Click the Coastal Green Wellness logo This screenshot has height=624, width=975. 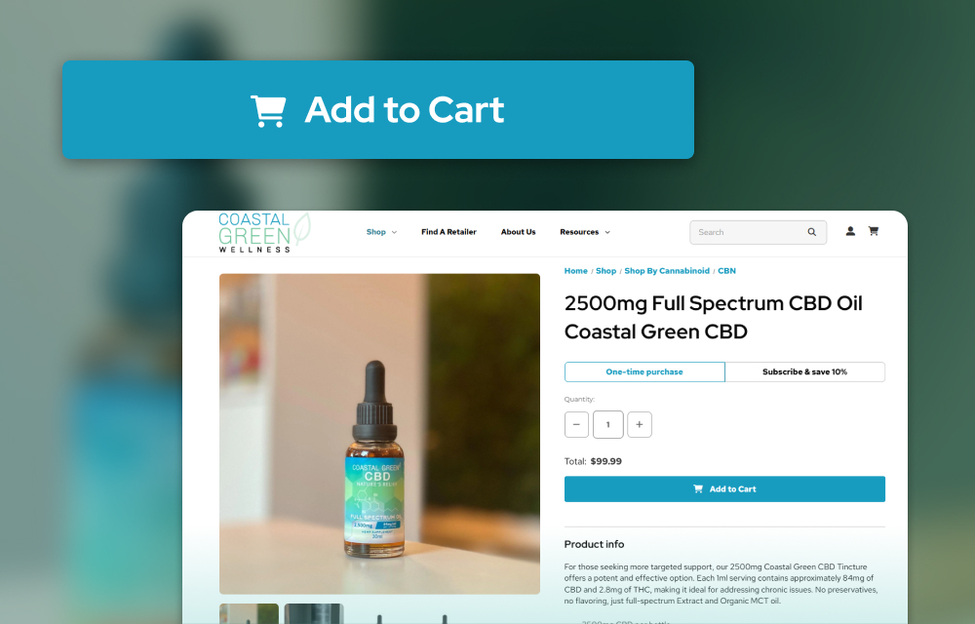pos(264,232)
